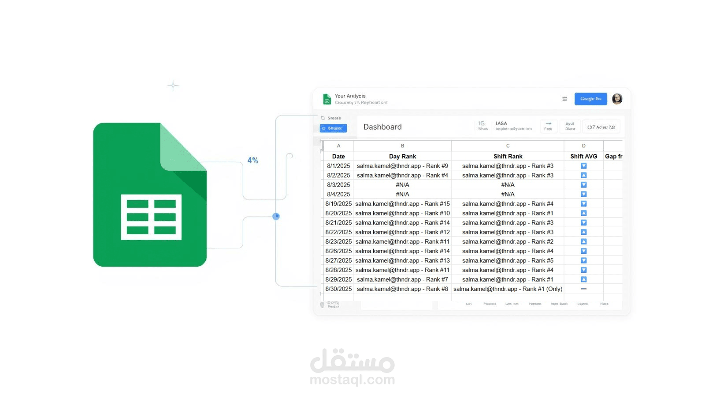Click the "Shift Rank" header cell
705x395 pixels.
[508, 157]
